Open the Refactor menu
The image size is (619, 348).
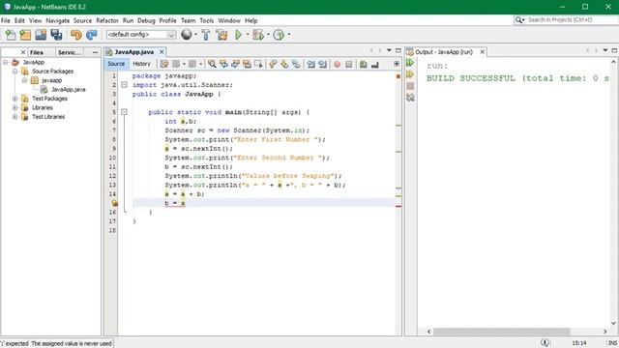tap(107, 20)
